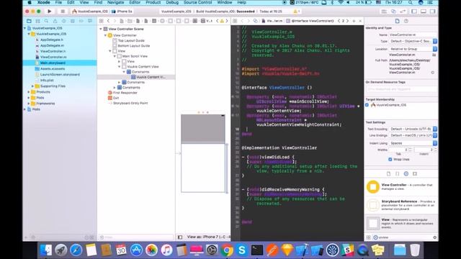The image size is (461, 259).
Task: Open the Line Endings dropdown
Action: click(413, 135)
